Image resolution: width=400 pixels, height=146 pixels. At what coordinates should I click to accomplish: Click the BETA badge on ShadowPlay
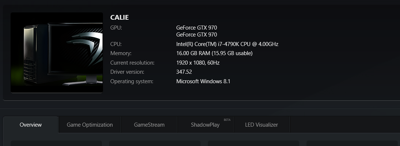point(227,119)
